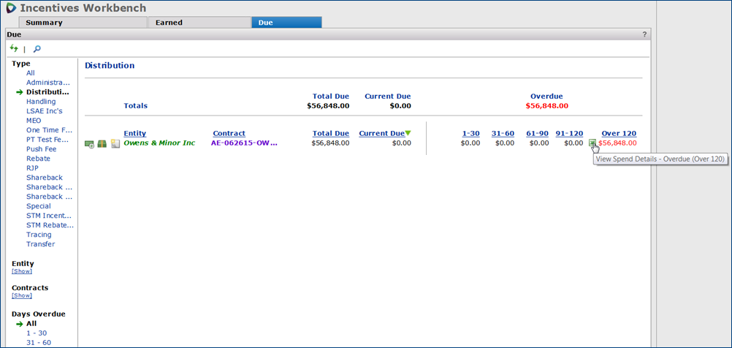Filter Days Overdue by 1 - 30
This screenshot has width=732, height=348.
click(x=38, y=333)
